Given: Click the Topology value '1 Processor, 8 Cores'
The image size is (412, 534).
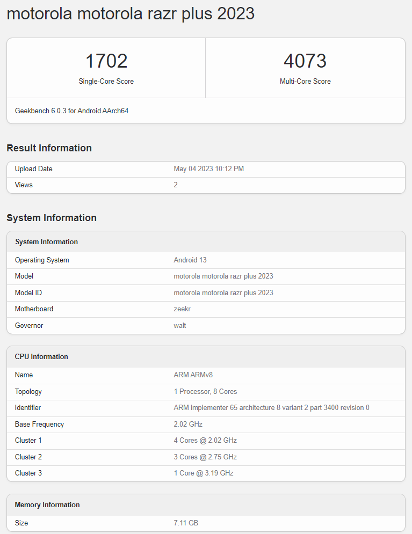Looking at the screenshot, I should 205,392.
